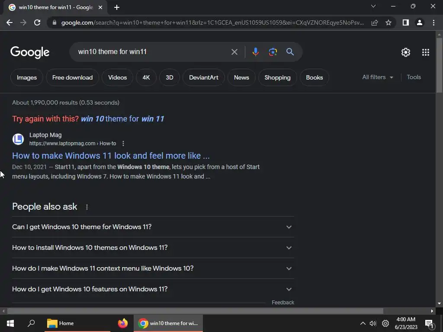Open Chrome side panel
Viewport: 443px width, 332px height.
coord(406,22)
